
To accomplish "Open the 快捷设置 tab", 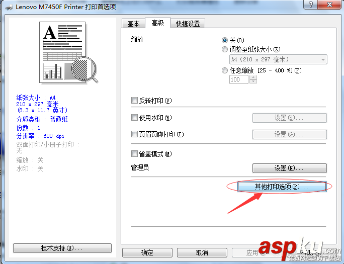I will tap(188, 24).
